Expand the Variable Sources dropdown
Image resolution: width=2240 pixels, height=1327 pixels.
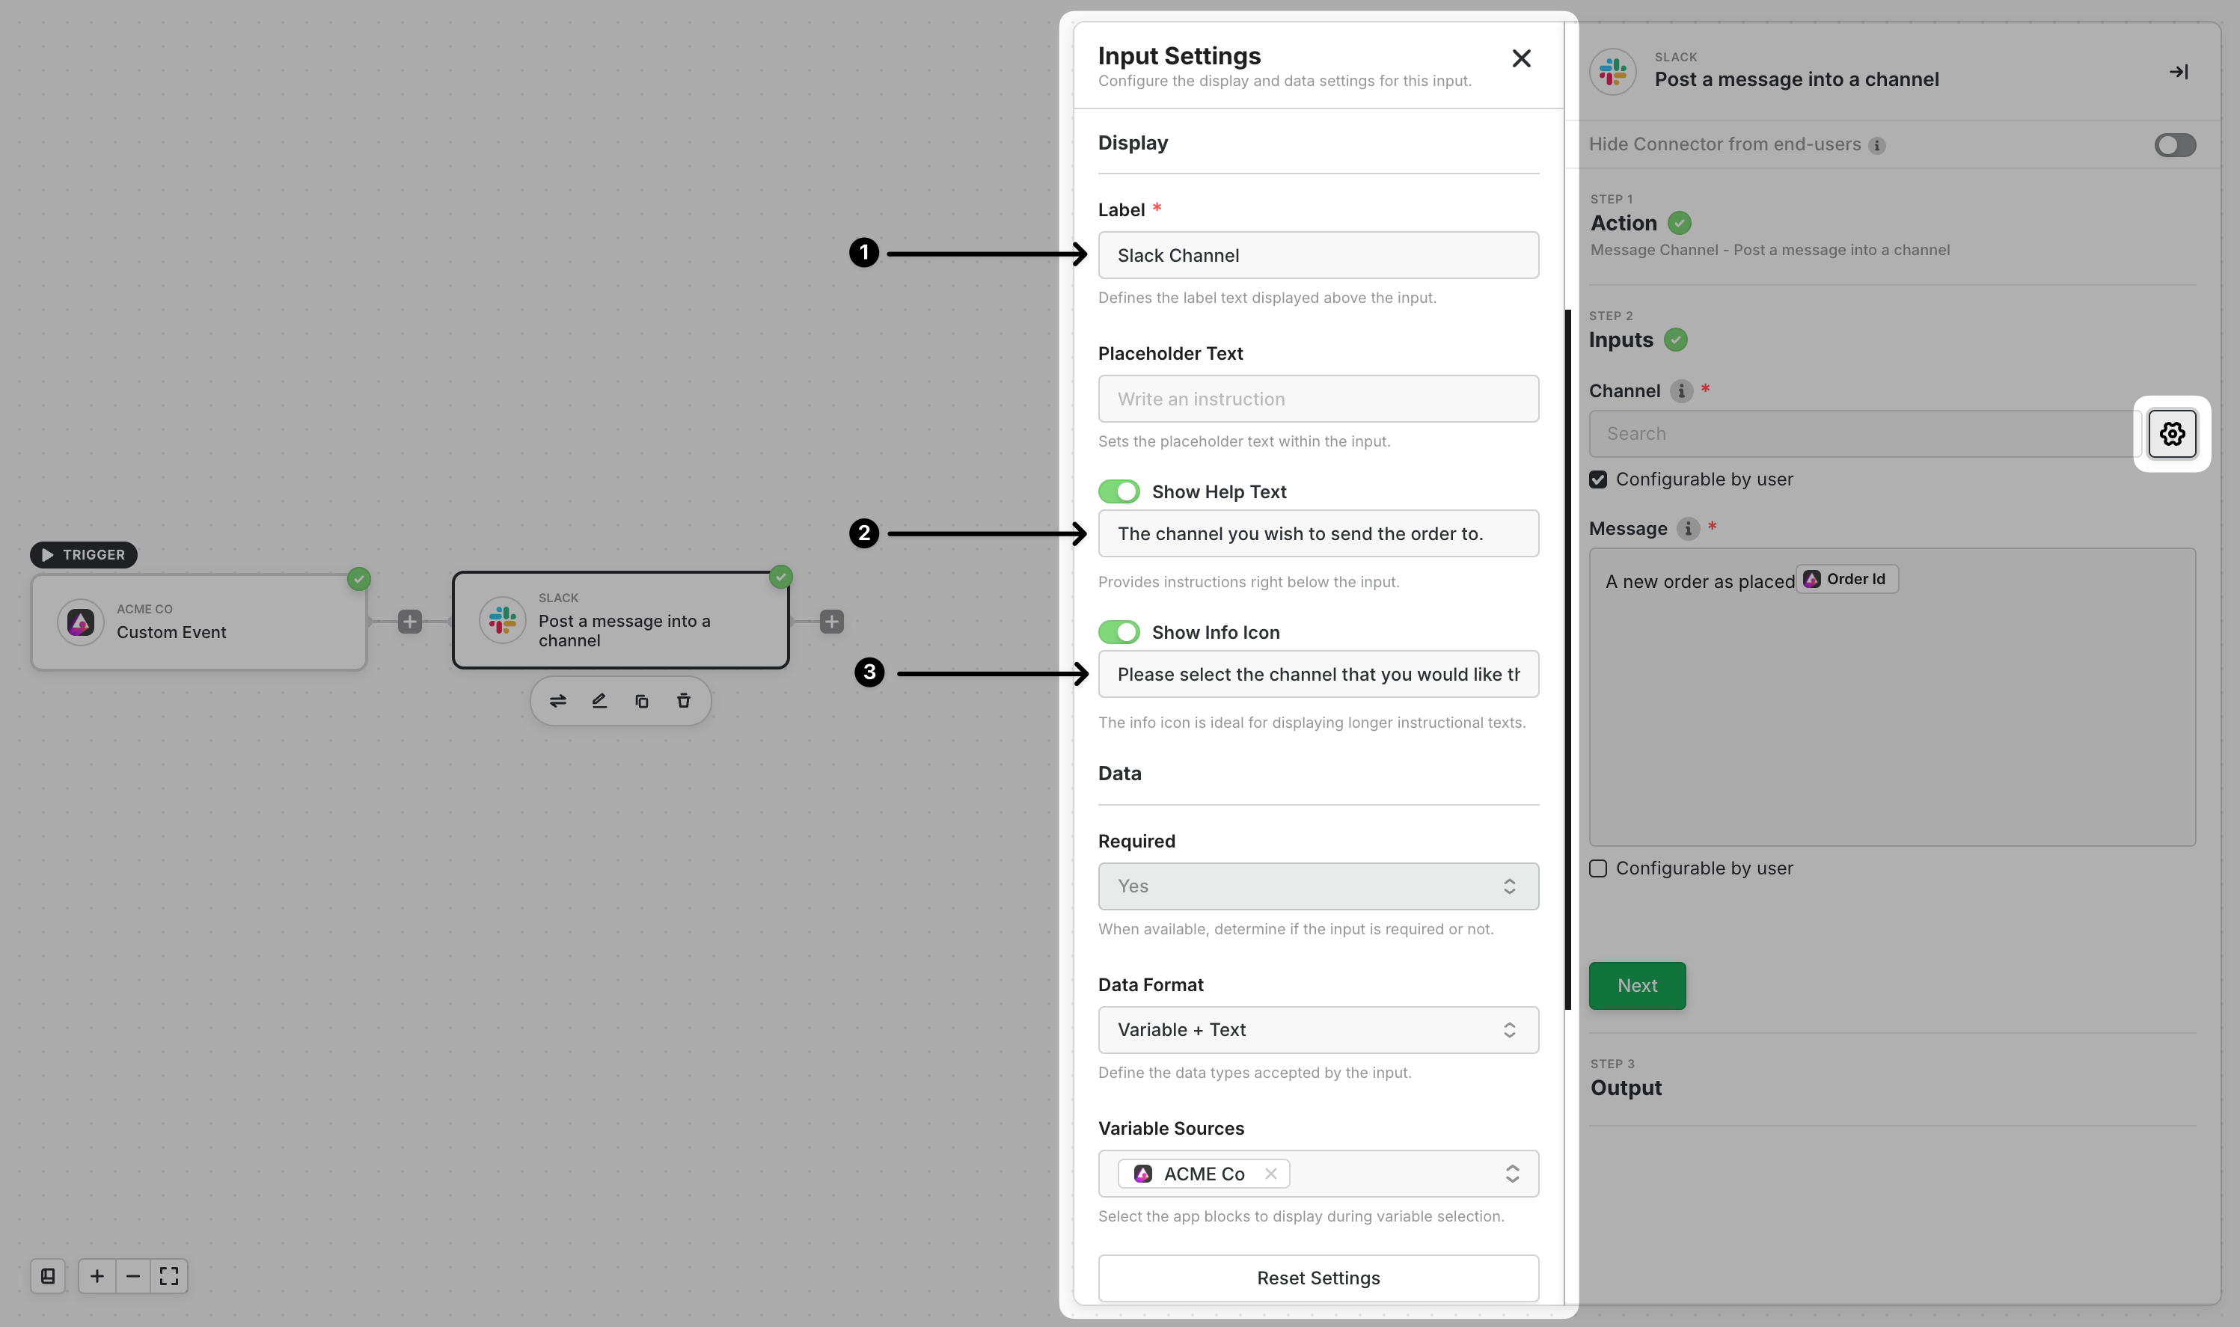click(1511, 1173)
